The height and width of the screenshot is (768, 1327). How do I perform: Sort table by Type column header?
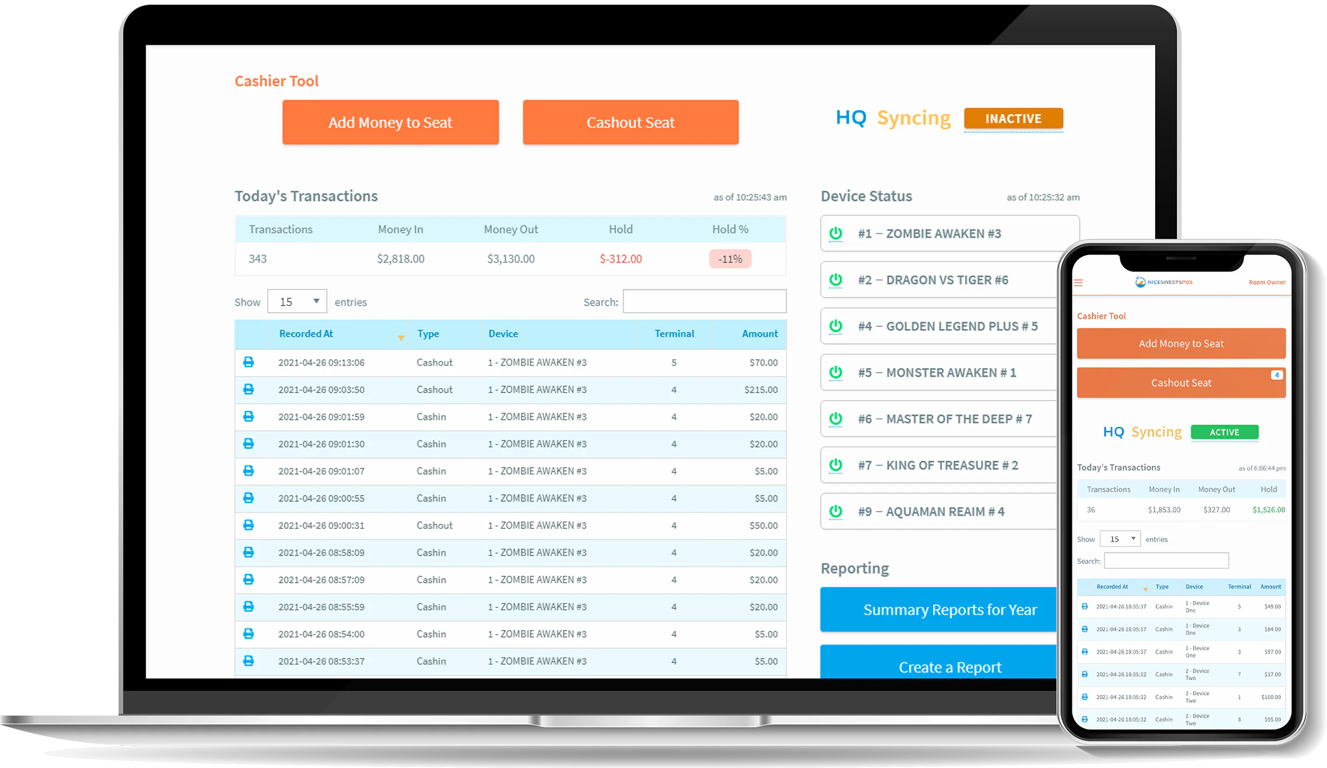428,334
